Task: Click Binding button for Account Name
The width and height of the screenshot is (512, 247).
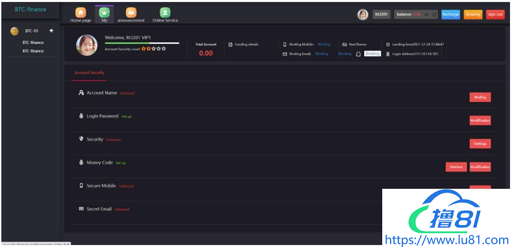Action: point(480,97)
